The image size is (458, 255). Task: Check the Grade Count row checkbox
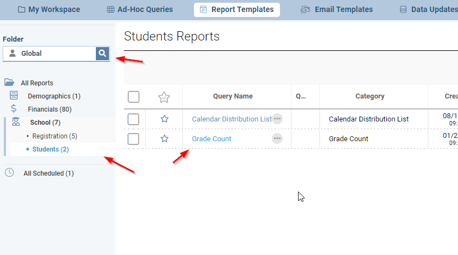[133, 139]
